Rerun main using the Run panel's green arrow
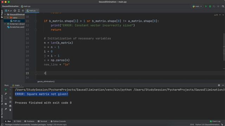Viewport: 225px width, 126px height. tap(6, 90)
